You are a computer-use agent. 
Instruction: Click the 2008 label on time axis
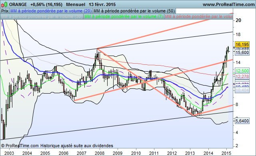[100, 153]
